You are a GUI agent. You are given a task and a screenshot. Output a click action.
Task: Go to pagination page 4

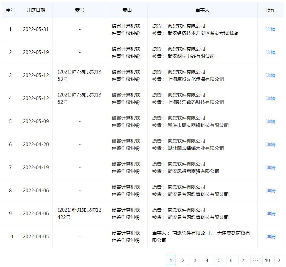pos(207,260)
